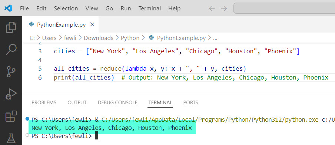Click the python.exe path in terminal
Image resolution: width=335 pixels, height=145 pixels.
210,120
